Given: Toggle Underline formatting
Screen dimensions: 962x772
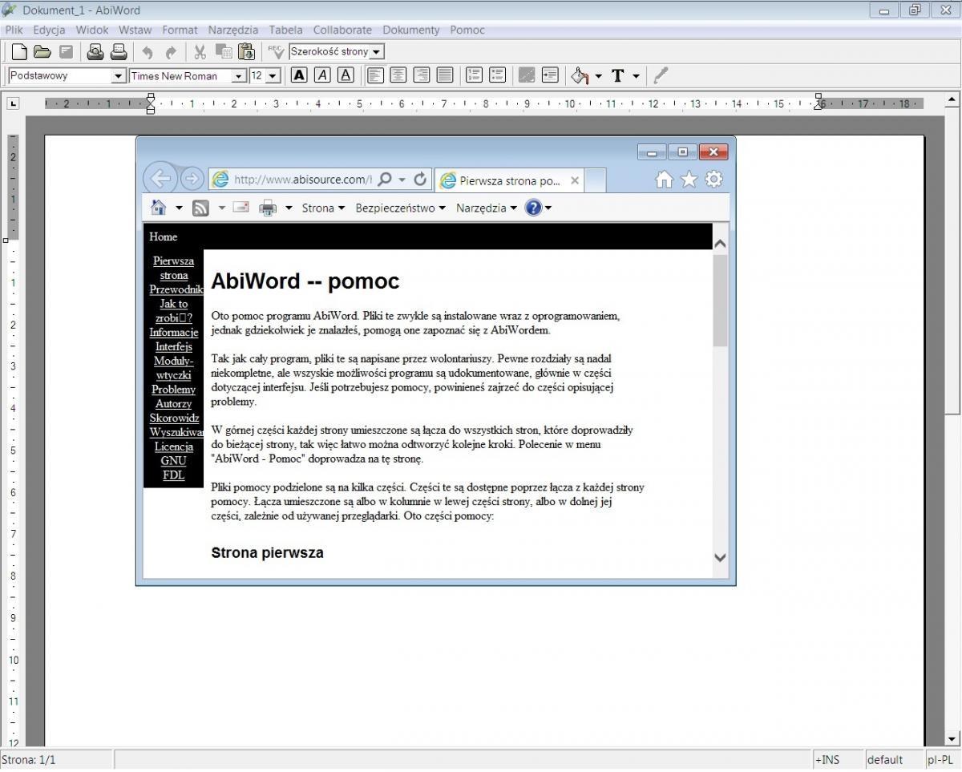Looking at the screenshot, I should [346, 75].
